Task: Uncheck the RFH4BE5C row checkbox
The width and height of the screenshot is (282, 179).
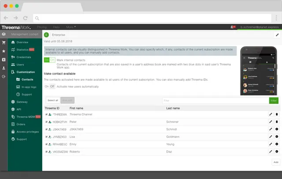Action: pyautogui.click(x=46, y=144)
